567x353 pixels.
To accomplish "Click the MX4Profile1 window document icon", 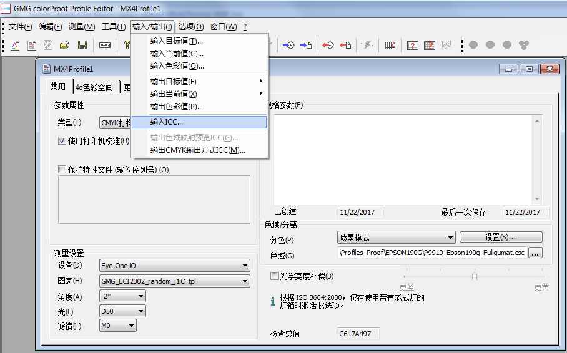I will click(46, 69).
